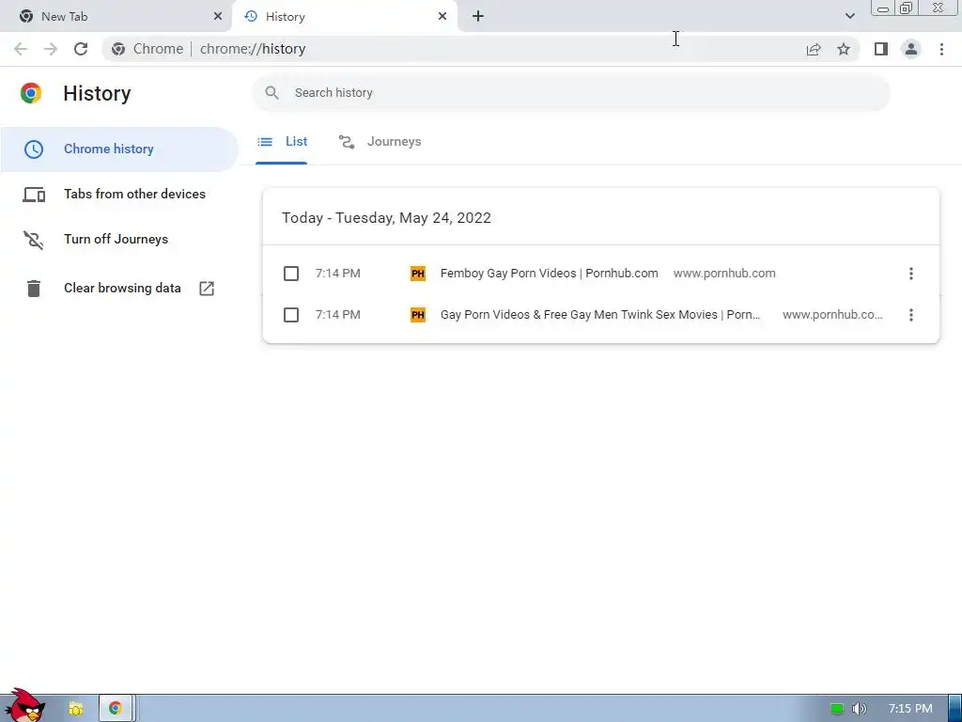Click the devices icon in sidebar

(x=34, y=195)
